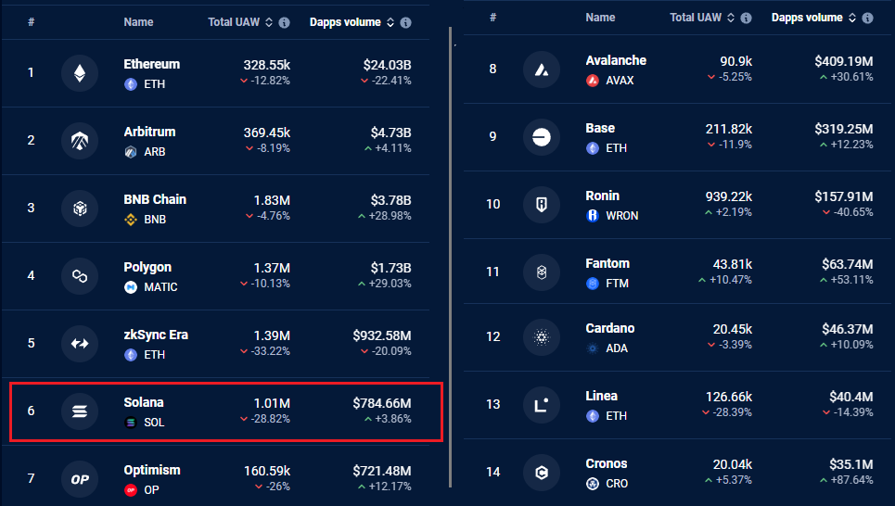This screenshot has width=895, height=506.
Task: Show info for left Total UAW column
Action: point(284,23)
